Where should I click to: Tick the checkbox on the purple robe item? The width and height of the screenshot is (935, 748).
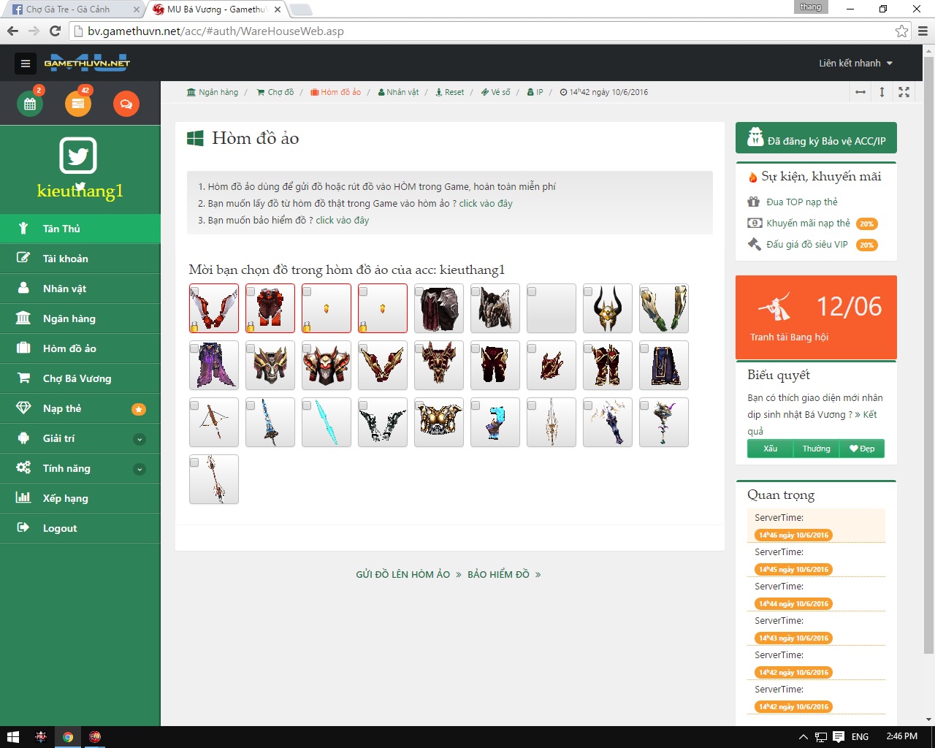point(195,348)
